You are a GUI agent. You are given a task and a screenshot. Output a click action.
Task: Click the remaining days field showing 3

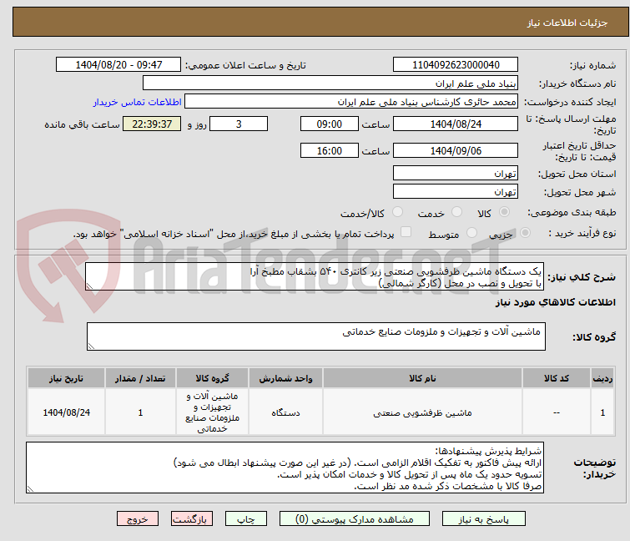click(239, 124)
